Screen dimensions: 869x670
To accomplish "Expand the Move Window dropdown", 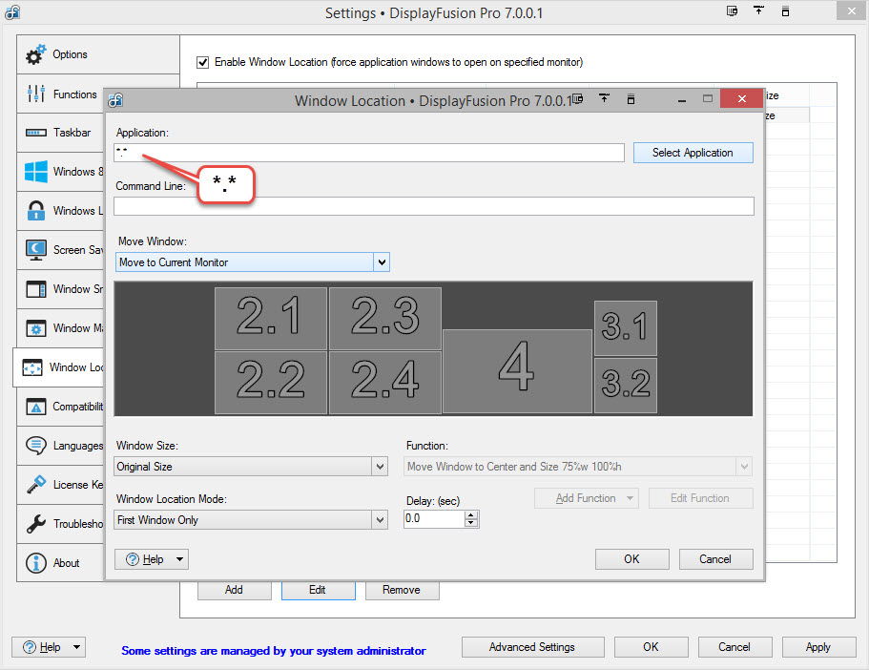I will click(382, 262).
